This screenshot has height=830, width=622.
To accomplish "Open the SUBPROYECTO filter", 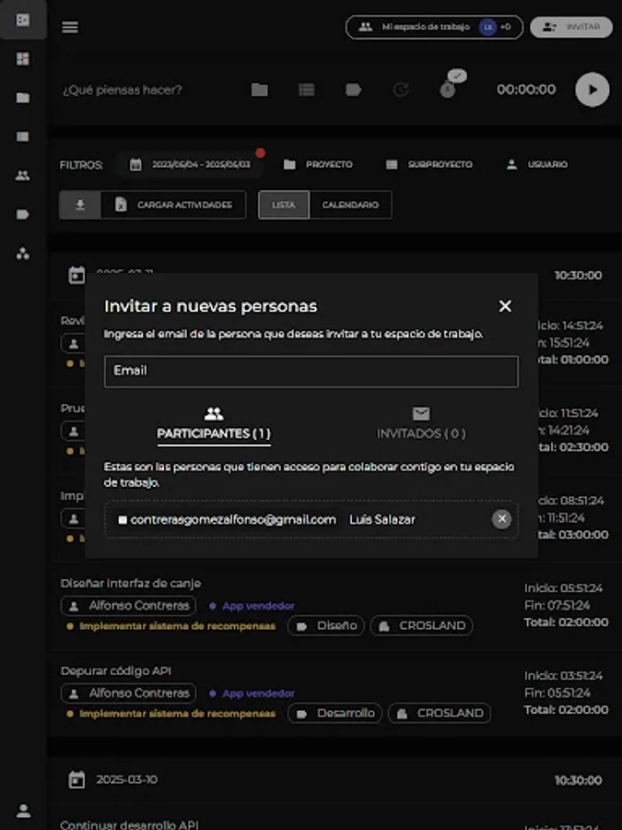I will tap(428, 165).
